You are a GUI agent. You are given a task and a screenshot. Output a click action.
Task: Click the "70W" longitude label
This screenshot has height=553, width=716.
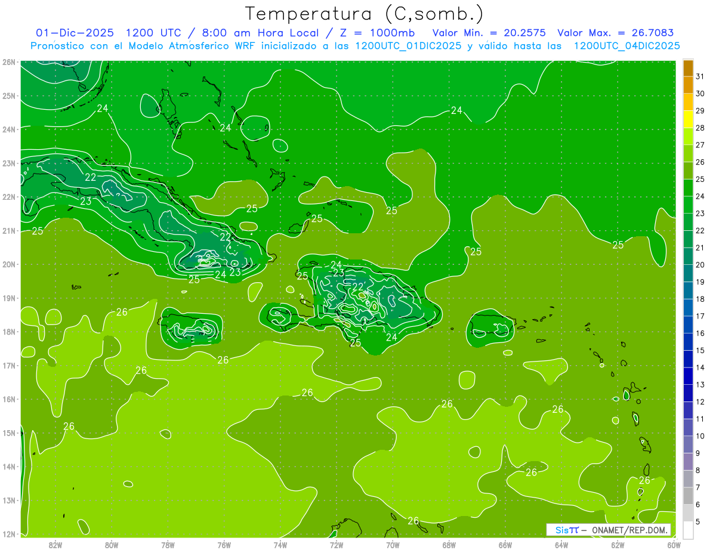[x=393, y=544]
